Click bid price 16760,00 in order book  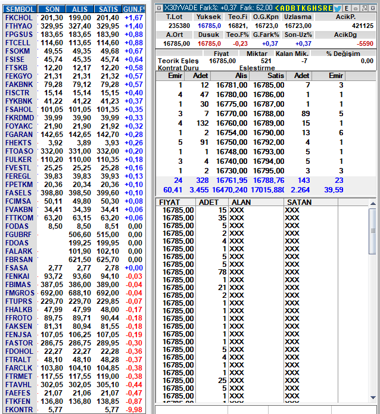coord(232,123)
